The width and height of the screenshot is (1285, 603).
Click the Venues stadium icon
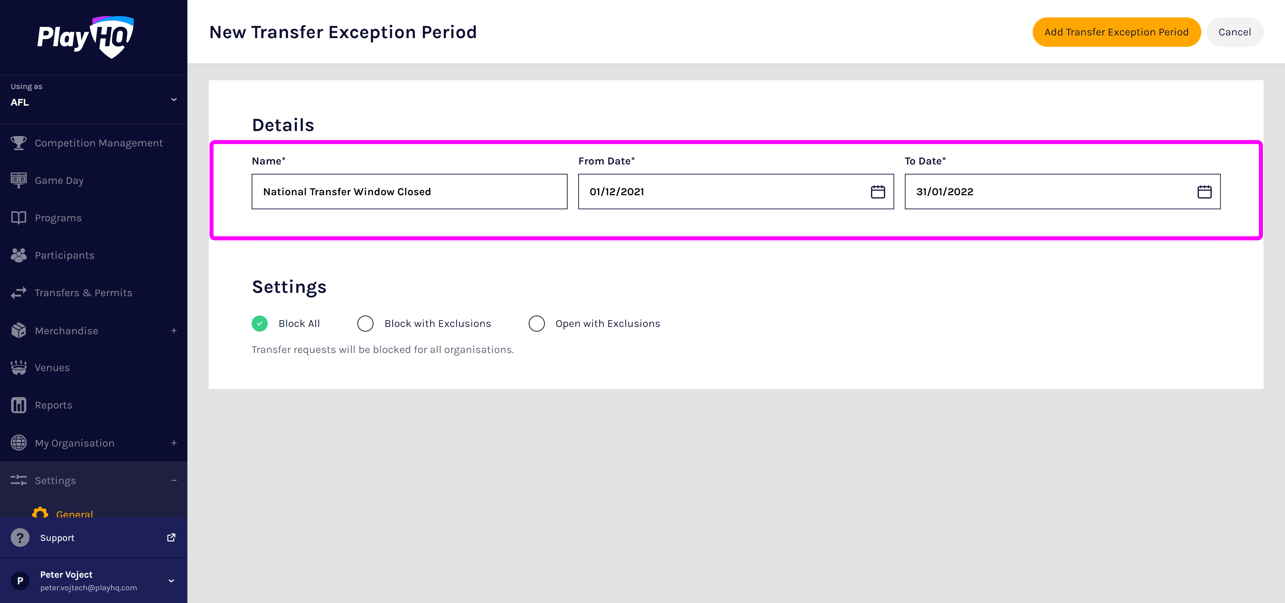(x=18, y=367)
